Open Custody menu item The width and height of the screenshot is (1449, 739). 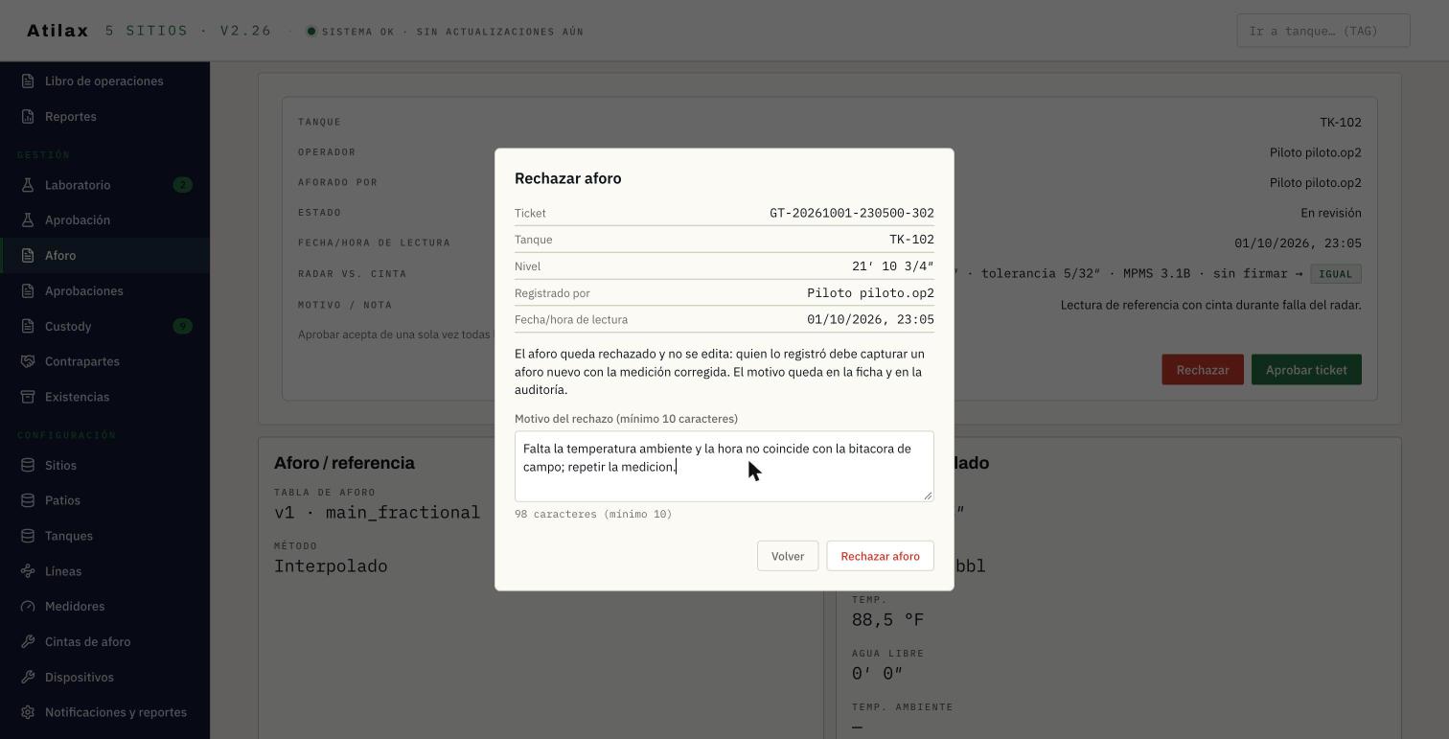(104, 327)
